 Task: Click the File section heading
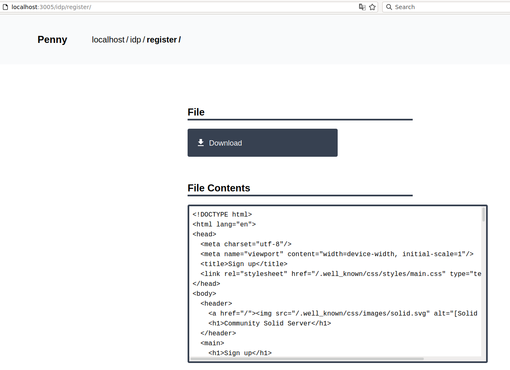pos(196,112)
